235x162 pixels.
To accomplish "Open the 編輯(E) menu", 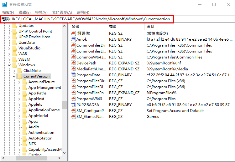I will click(24, 13).
